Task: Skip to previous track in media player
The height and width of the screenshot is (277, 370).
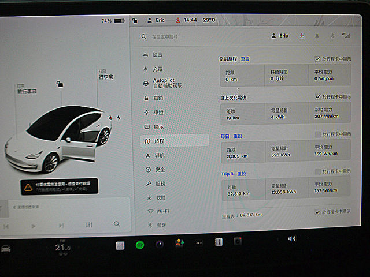Action: [x=6, y=227]
